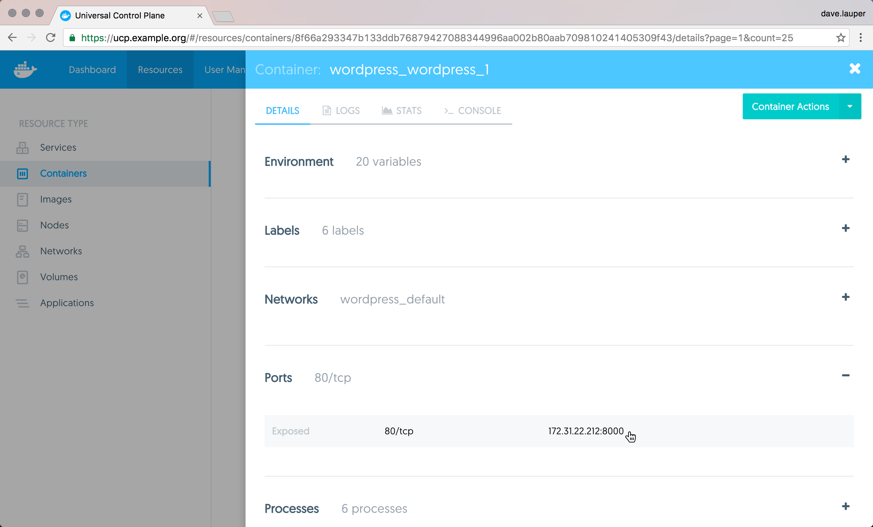Image resolution: width=873 pixels, height=527 pixels.
Task: Click the Docker whale logo
Action: (x=25, y=70)
